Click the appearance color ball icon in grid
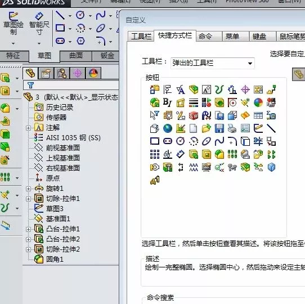The image size is (305, 304). point(258,102)
